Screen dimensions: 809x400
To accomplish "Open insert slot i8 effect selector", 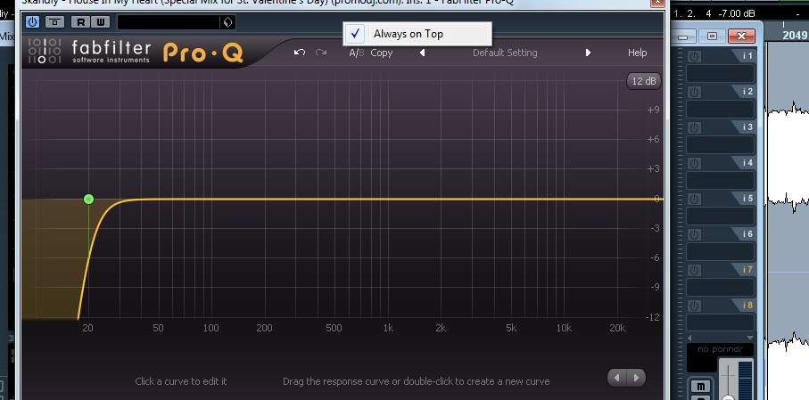I will point(721,322).
